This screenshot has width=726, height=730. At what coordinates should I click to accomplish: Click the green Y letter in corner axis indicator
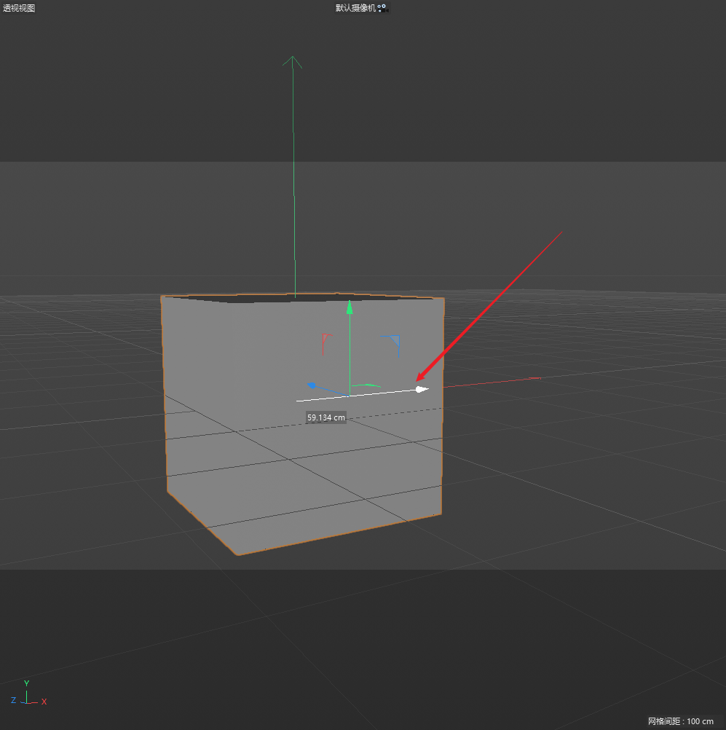26,683
